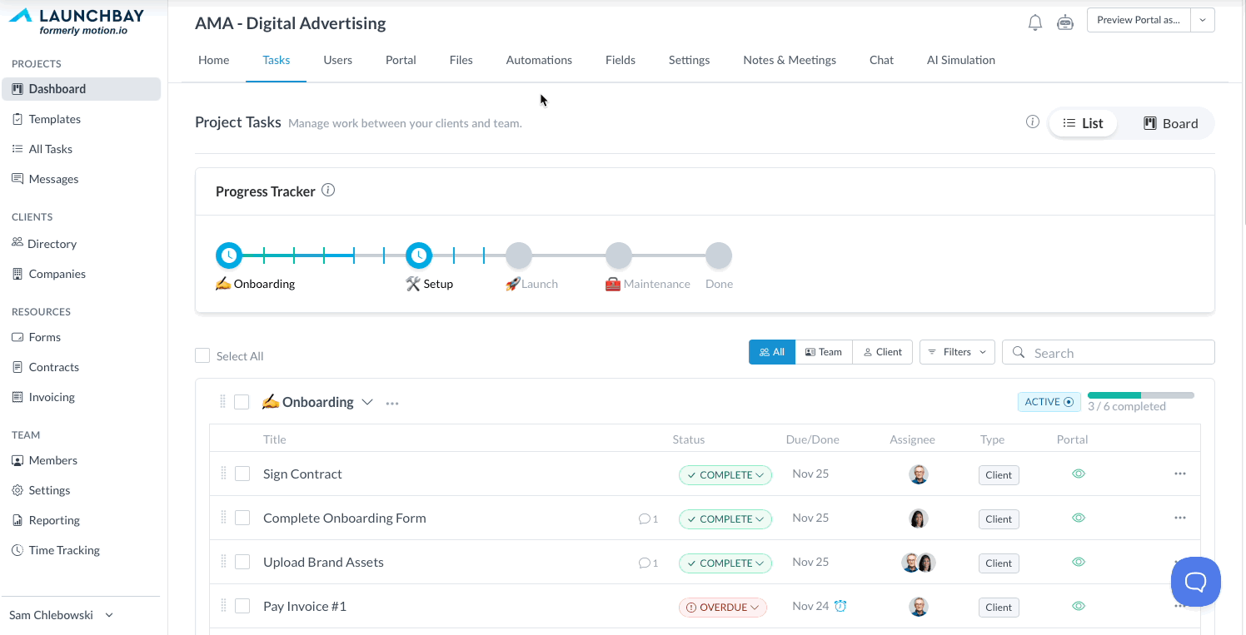The height and width of the screenshot is (635, 1246).
Task: Open the Pay Invoice #1 task title
Action: tap(305, 606)
